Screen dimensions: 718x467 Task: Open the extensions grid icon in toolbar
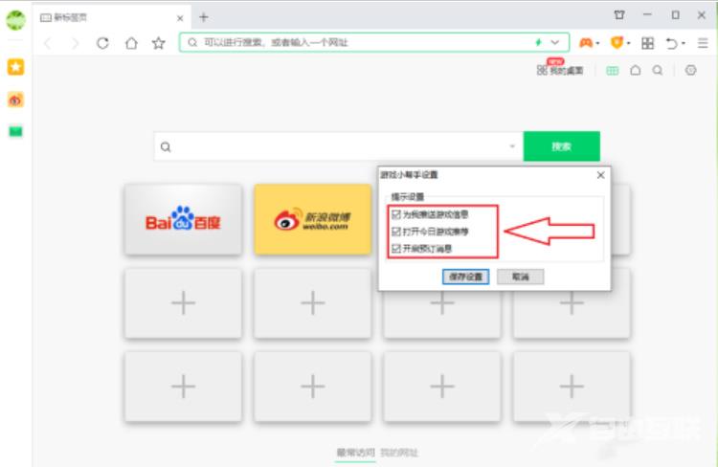pos(647,43)
